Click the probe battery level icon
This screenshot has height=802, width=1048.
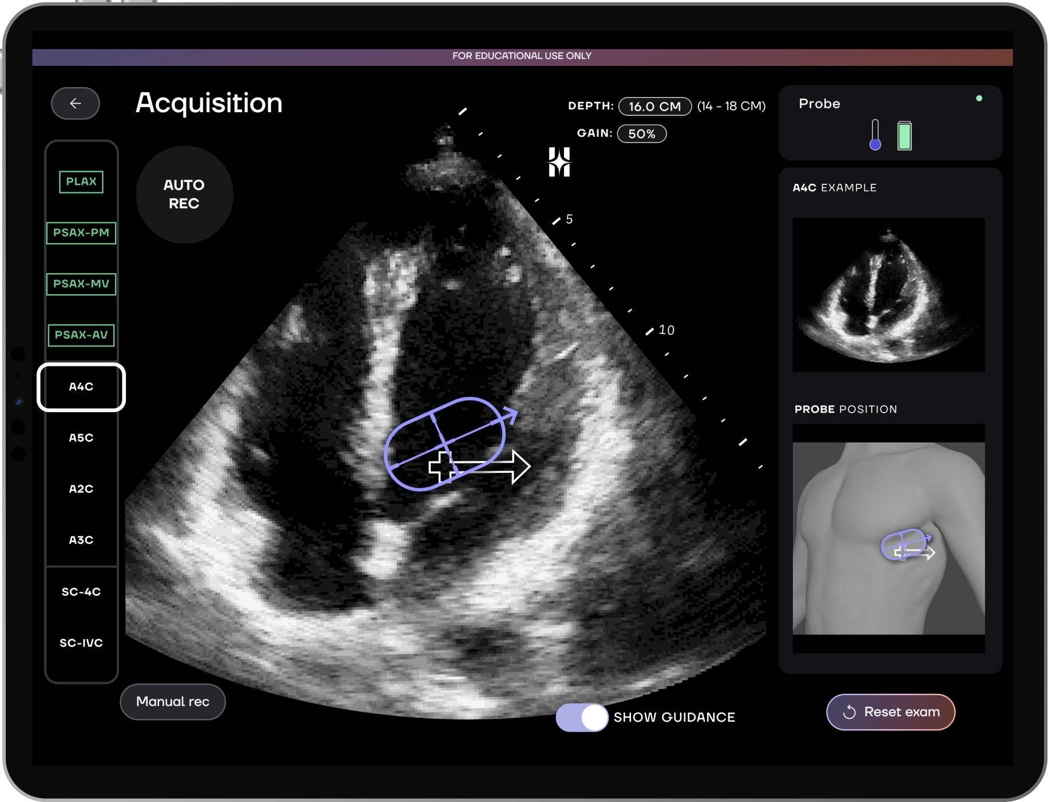pyautogui.click(x=904, y=136)
